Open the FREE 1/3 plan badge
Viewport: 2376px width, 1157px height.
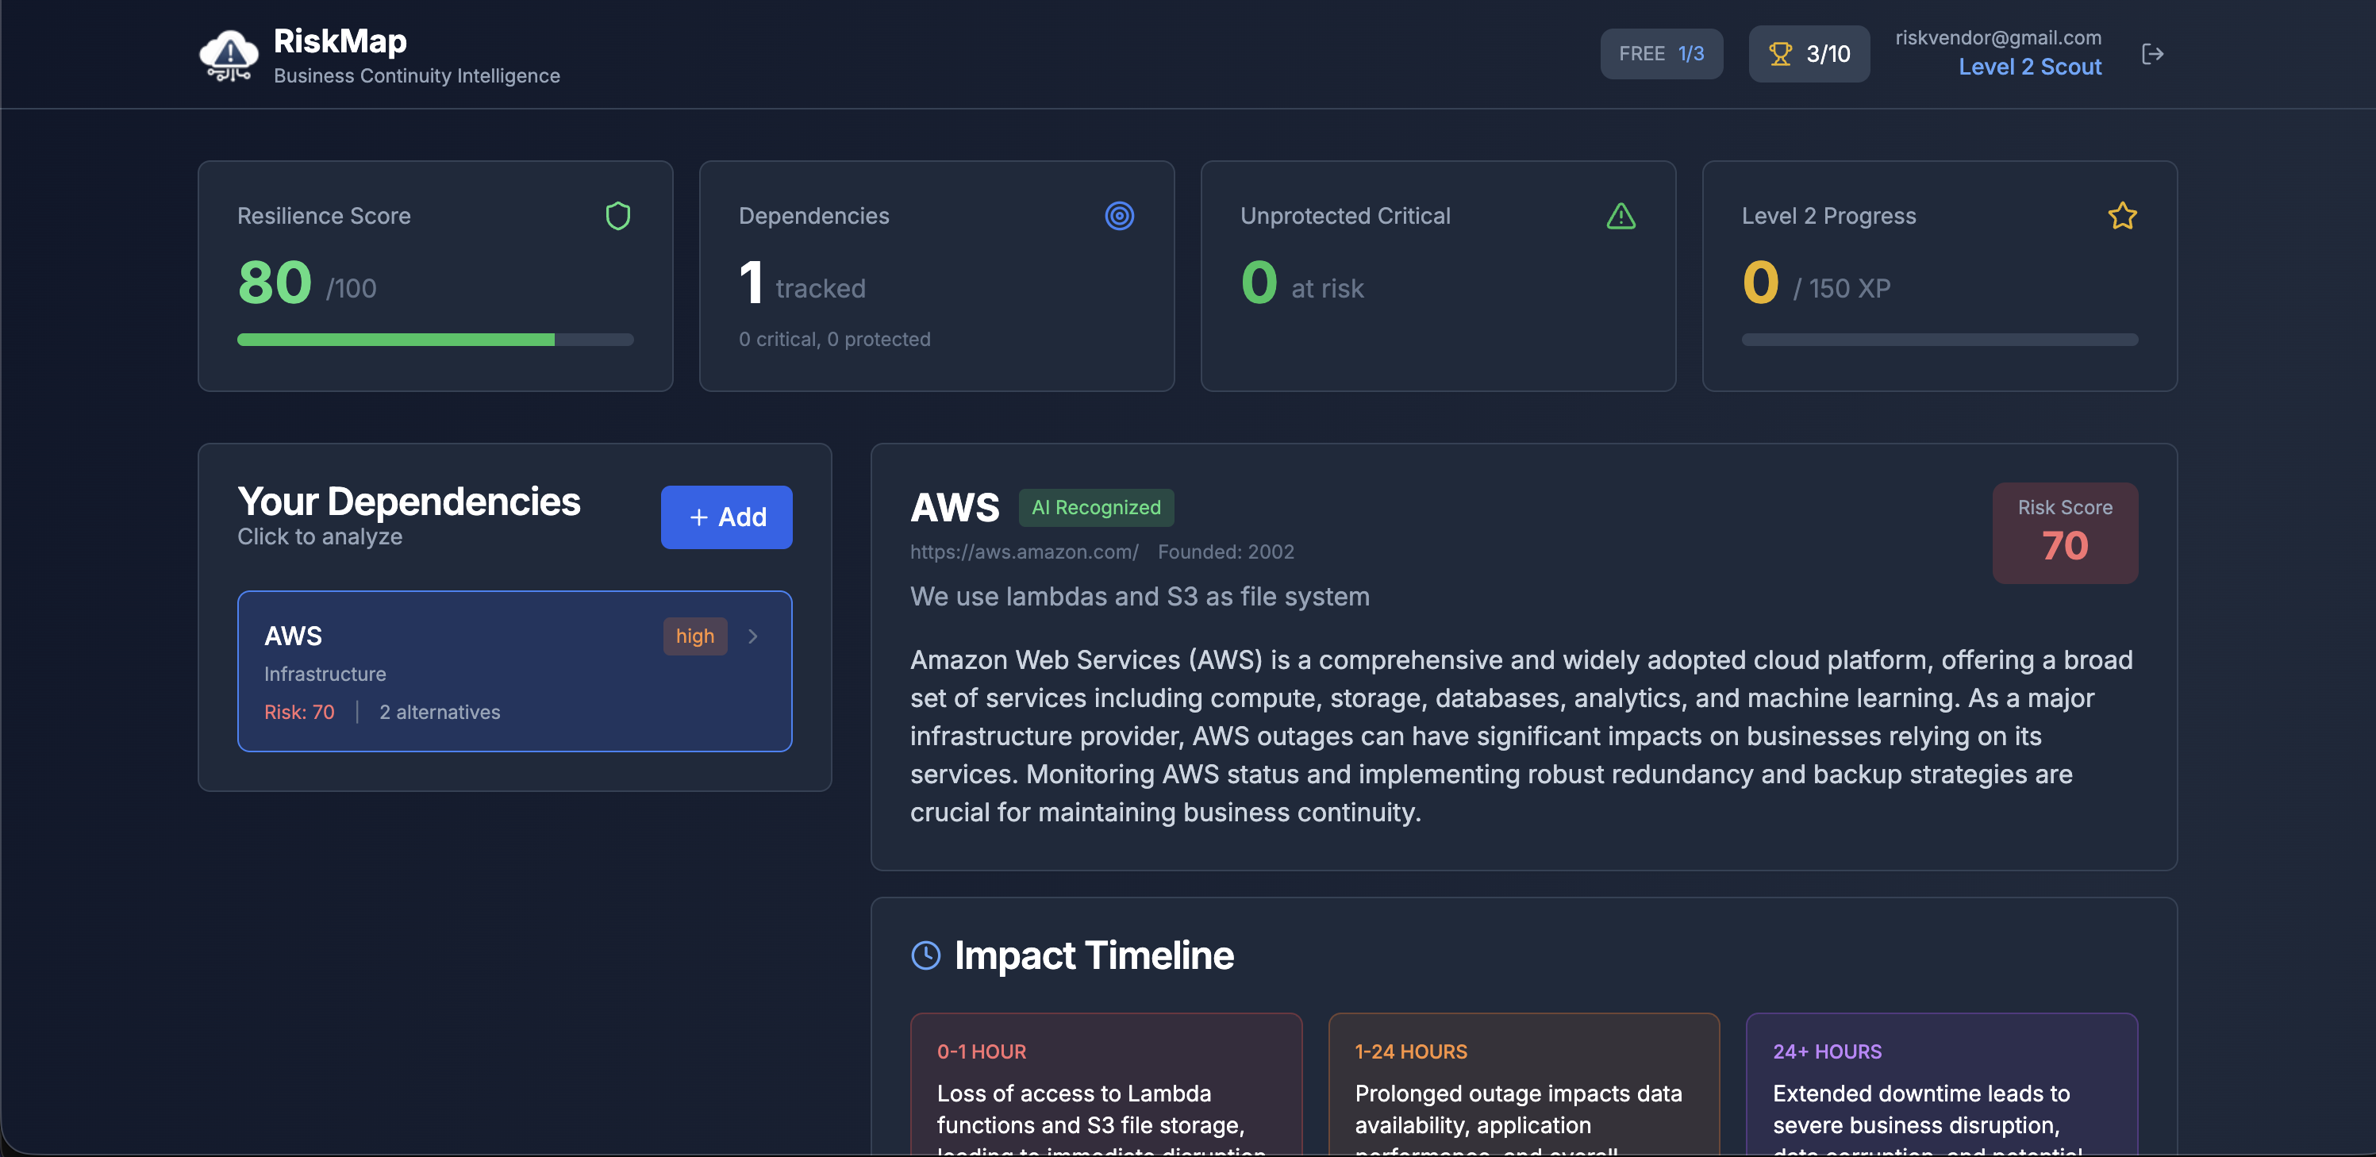coord(1661,55)
